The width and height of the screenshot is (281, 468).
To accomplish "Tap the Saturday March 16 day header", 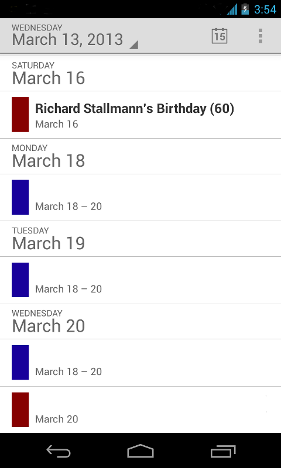I will [140, 74].
